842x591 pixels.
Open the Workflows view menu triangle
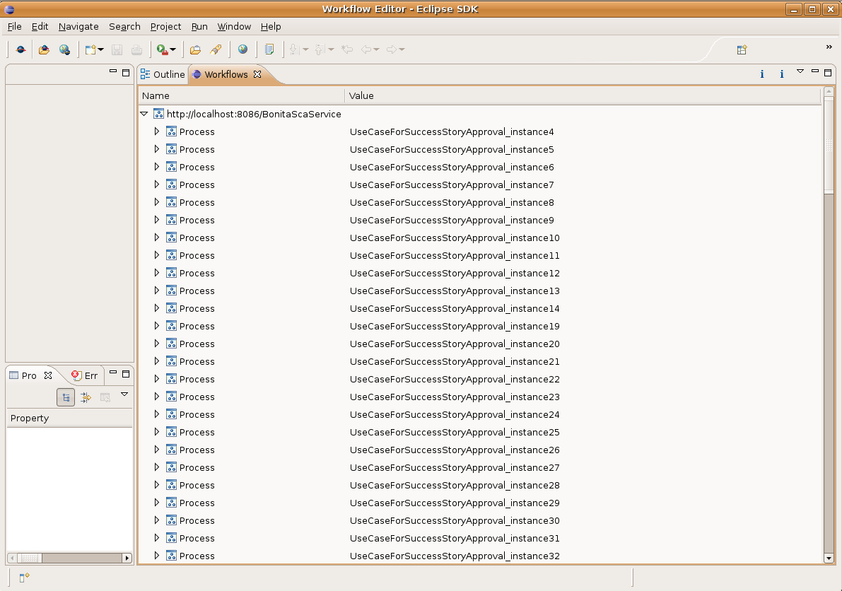point(800,71)
